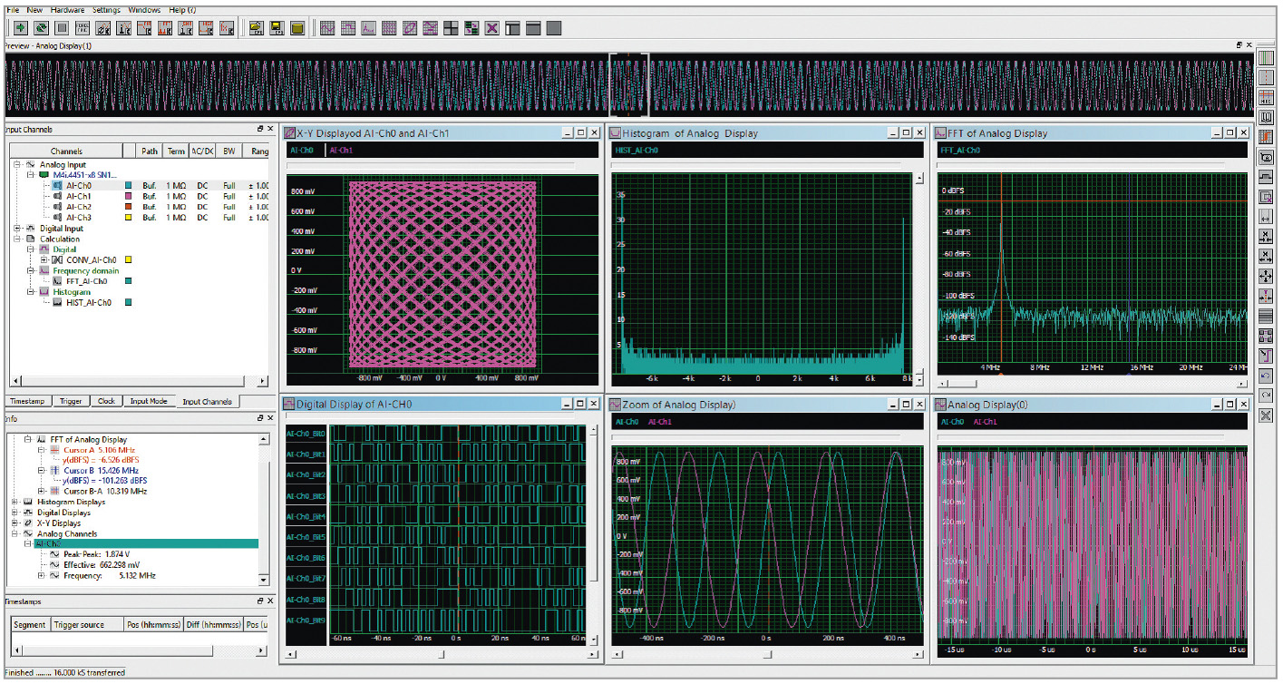This screenshot has height=684, width=1283.
Task: Open the File menu
Action: tap(13, 10)
